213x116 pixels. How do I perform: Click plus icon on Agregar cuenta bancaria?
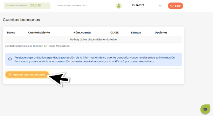(x=10, y=75)
